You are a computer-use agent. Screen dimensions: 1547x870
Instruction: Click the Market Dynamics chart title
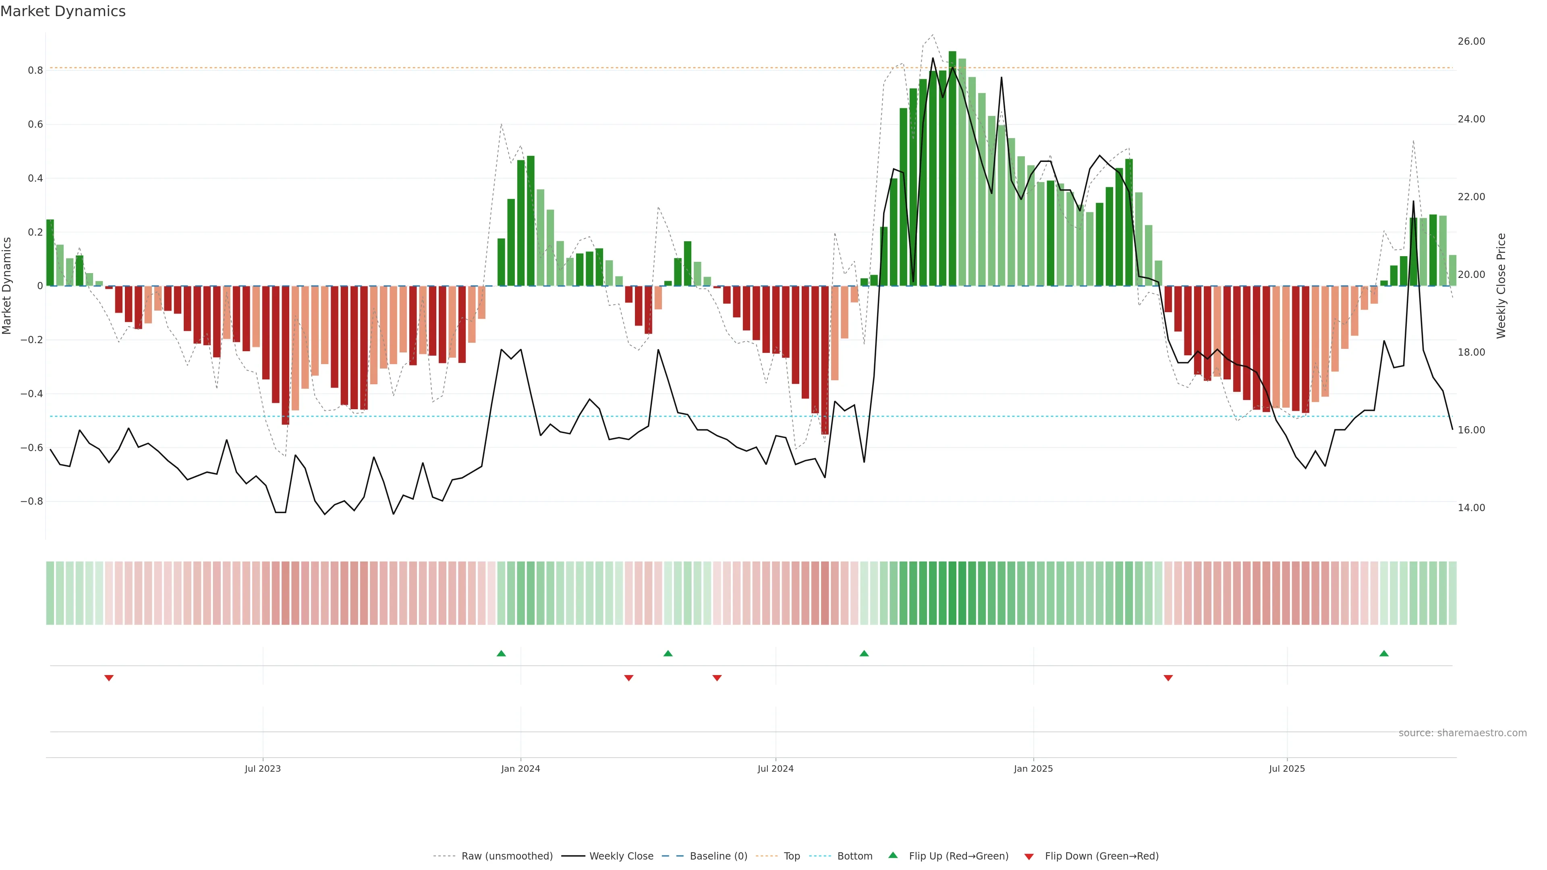pyautogui.click(x=63, y=11)
